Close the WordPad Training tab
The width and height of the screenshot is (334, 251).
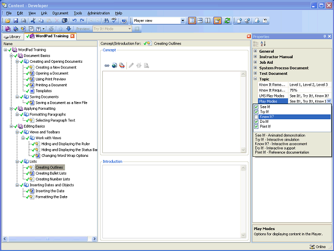[x=73, y=36]
